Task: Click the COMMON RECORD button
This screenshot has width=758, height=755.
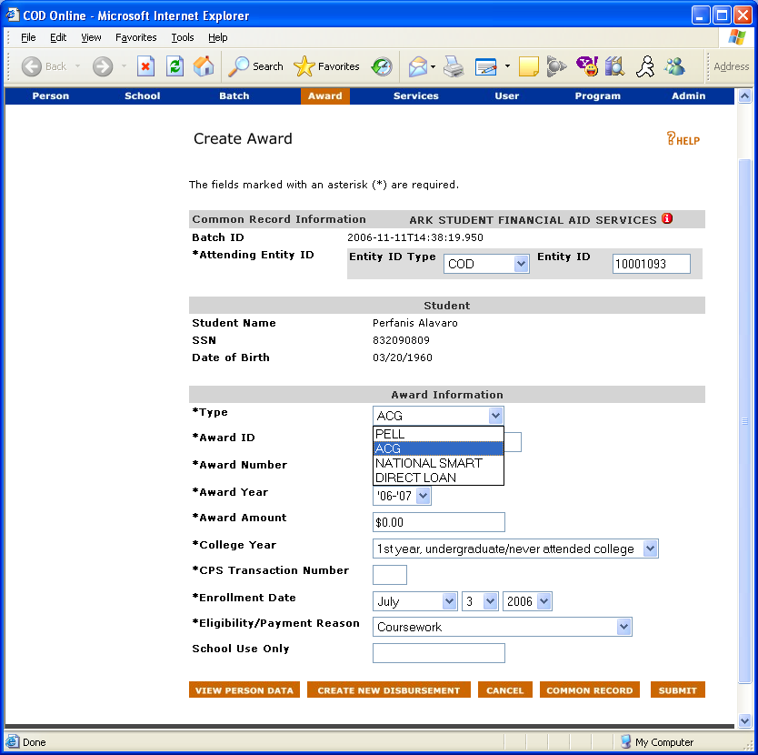Action: [589, 690]
